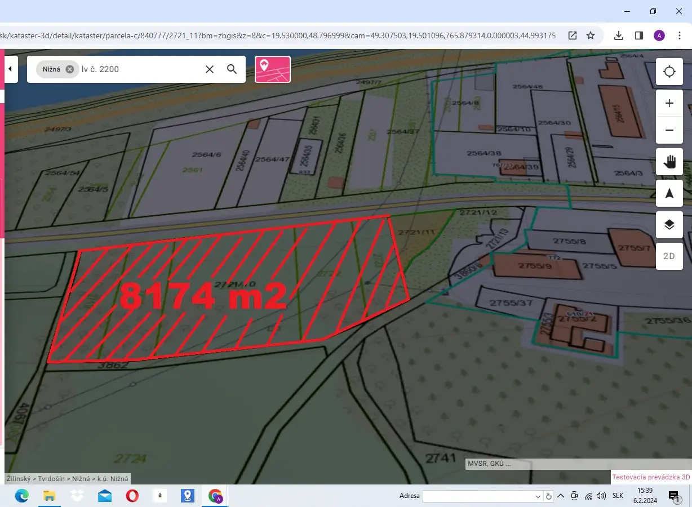Image resolution: width=692 pixels, height=507 pixels.
Task: Click parcel label 2564/47
Action: [273, 159]
